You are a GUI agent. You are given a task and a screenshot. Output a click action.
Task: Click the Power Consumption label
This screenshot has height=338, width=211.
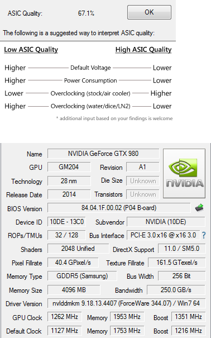(90, 80)
